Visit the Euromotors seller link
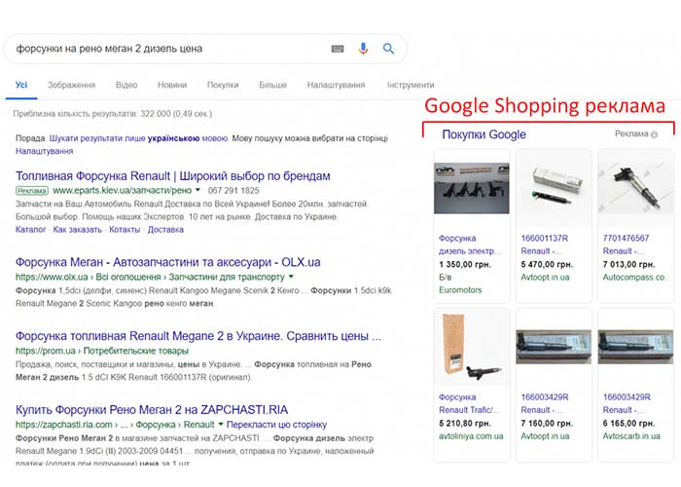681x487 pixels. [460, 290]
